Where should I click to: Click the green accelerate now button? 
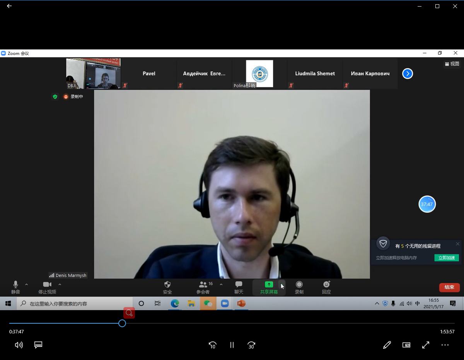tap(446, 258)
